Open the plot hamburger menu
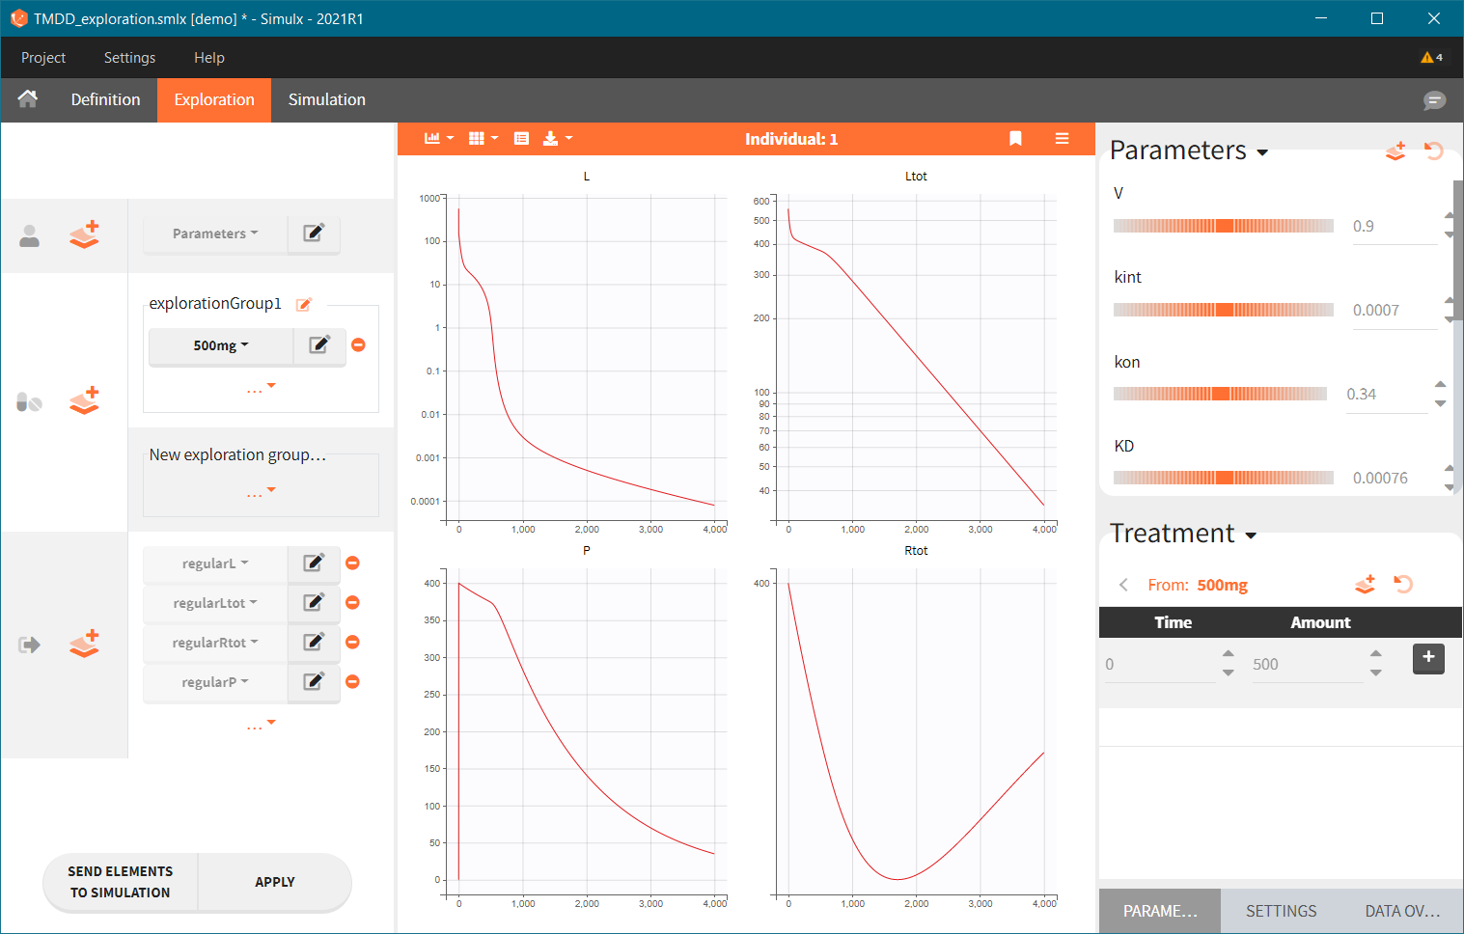This screenshot has height=934, width=1464. 1062,139
